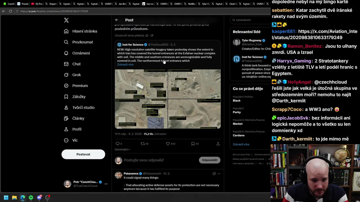The width and height of the screenshot is (360, 202).
Task: Open the Chat messages section
Action: 72,64
